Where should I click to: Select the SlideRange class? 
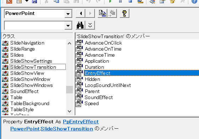click(x=22, y=49)
